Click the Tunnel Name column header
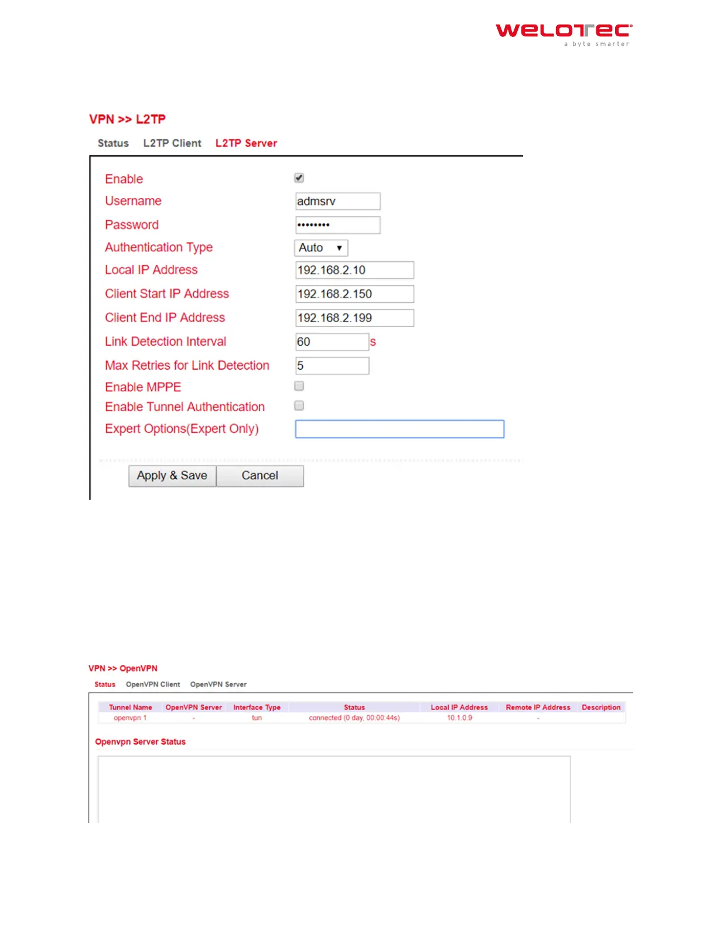The width and height of the screenshot is (717, 928). [x=130, y=707]
